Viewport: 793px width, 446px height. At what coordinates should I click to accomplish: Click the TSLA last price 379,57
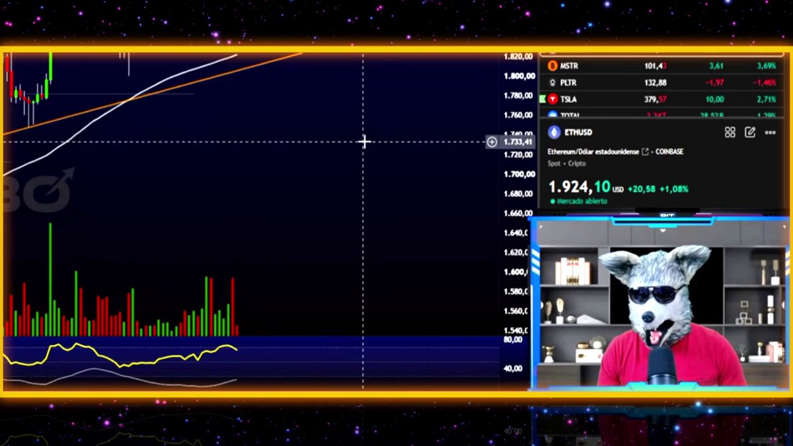pyautogui.click(x=656, y=99)
